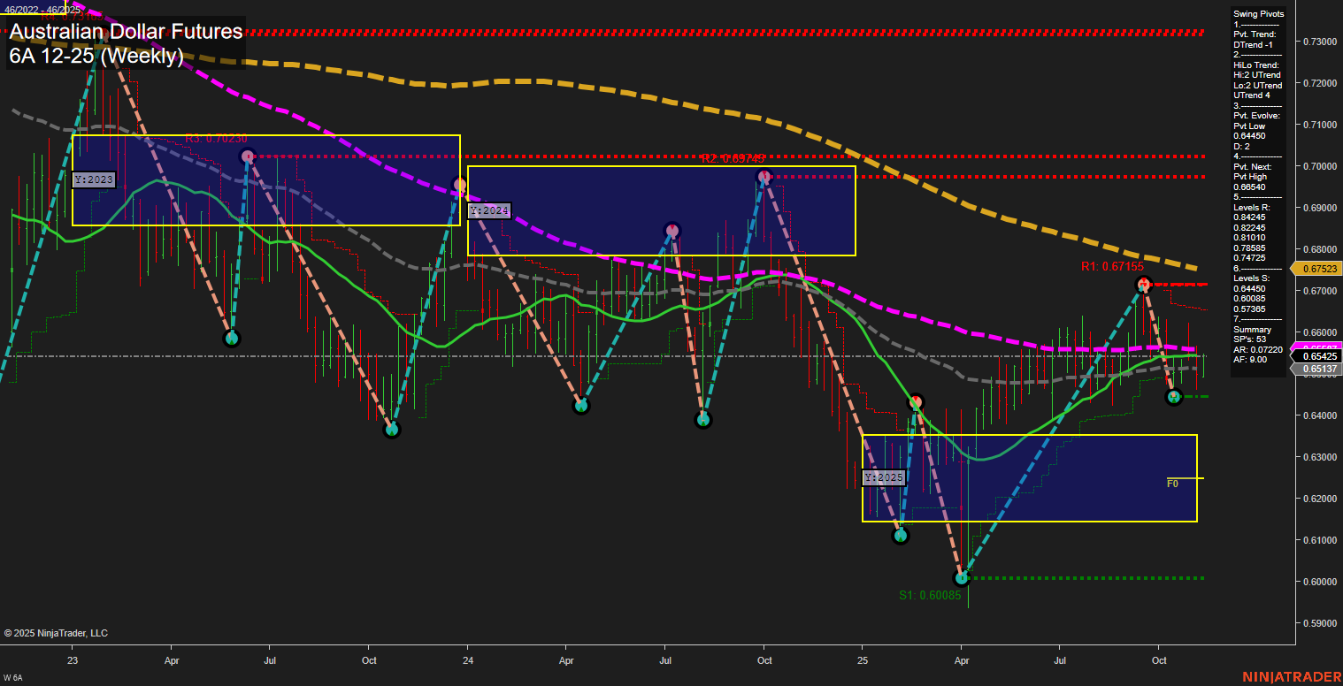
Task: Click the 0.69000 price axis label
Action: pos(1320,208)
